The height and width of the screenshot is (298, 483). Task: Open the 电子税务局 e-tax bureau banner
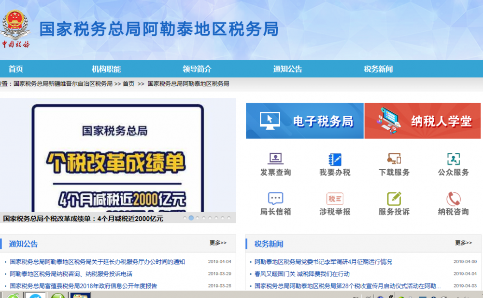click(304, 121)
